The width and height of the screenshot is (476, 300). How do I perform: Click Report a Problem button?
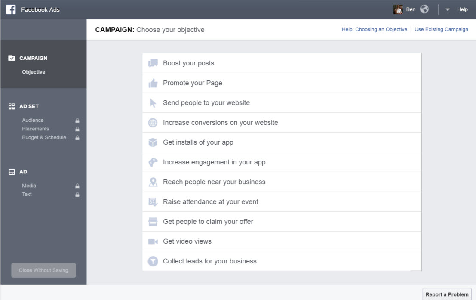[447, 294]
